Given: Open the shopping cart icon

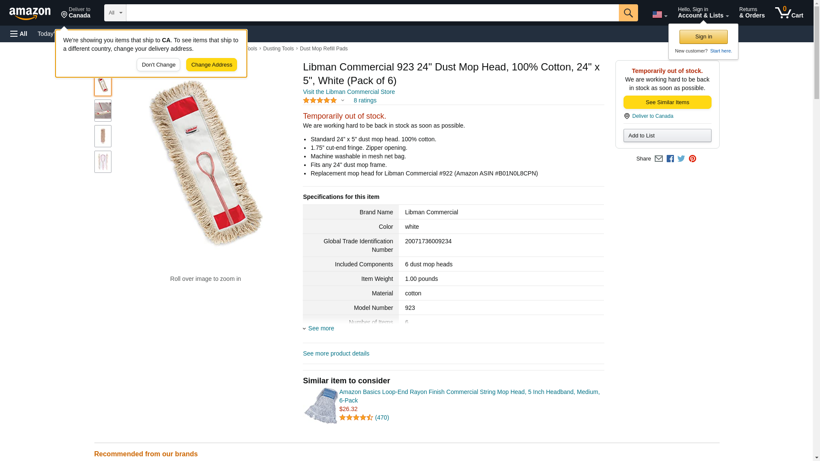Looking at the screenshot, I should pyautogui.click(x=789, y=13).
